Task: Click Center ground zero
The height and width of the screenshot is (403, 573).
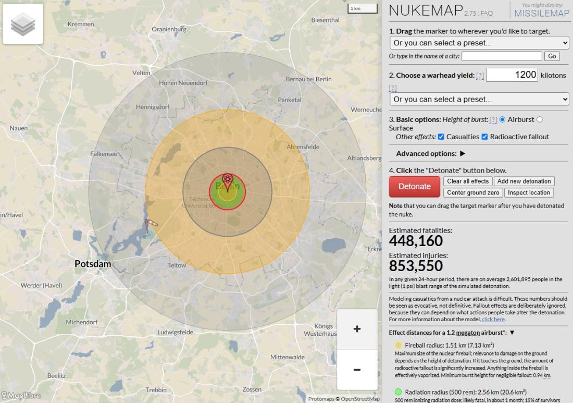Action: pyautogui.click(x=473, y=193)
